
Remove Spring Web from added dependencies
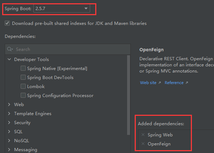point(143,135)
